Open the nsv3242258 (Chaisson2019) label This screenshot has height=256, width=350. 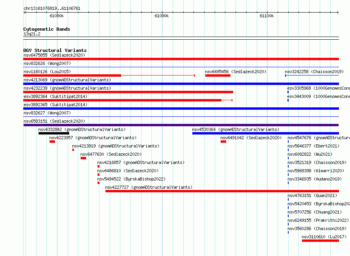tap(314, 72)
